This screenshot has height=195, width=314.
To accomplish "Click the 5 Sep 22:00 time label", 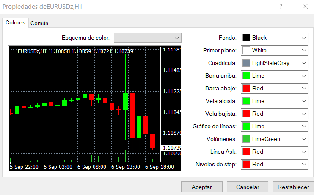I will [24, 167].
